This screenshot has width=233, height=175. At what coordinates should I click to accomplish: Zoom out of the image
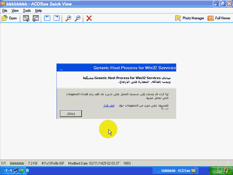click(78, 18)
